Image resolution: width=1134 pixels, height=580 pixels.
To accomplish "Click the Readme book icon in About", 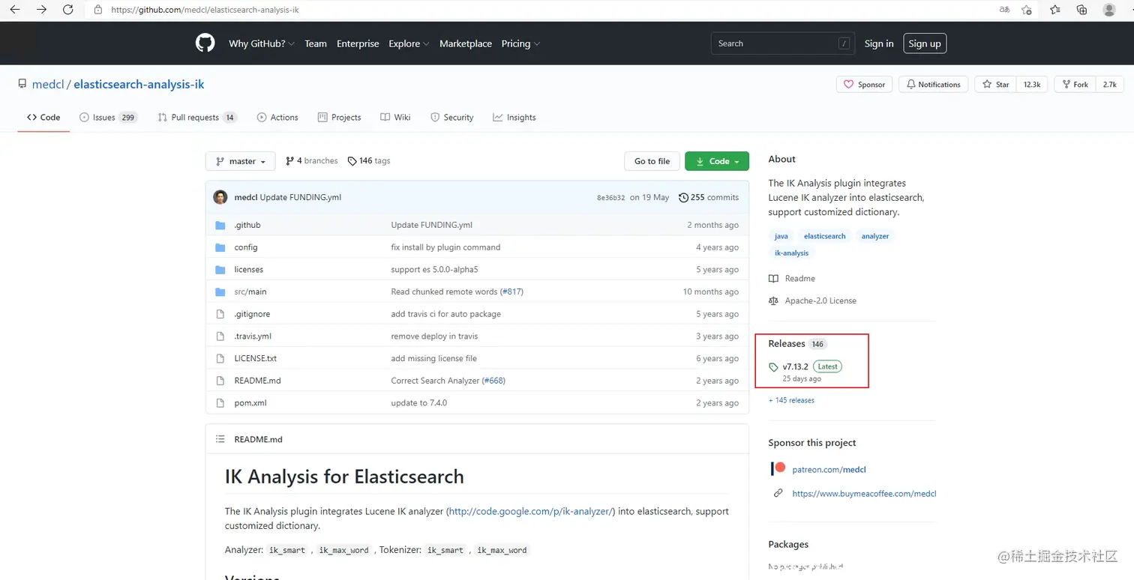I will tap(773, 278).
